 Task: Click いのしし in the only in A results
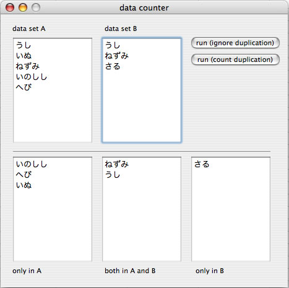[32, 164]
